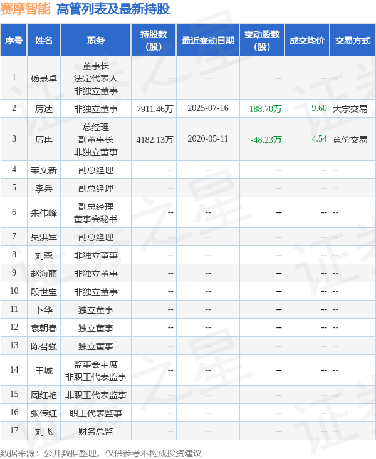The height and width of the screenshot is (459, 376).
Task: Click the date 2020-05-11
Action: click(208, 139)
